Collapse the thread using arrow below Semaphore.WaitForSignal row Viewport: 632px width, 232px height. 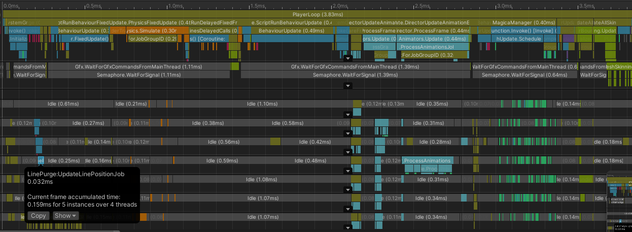pyautogui.click(x=347, y=86)
